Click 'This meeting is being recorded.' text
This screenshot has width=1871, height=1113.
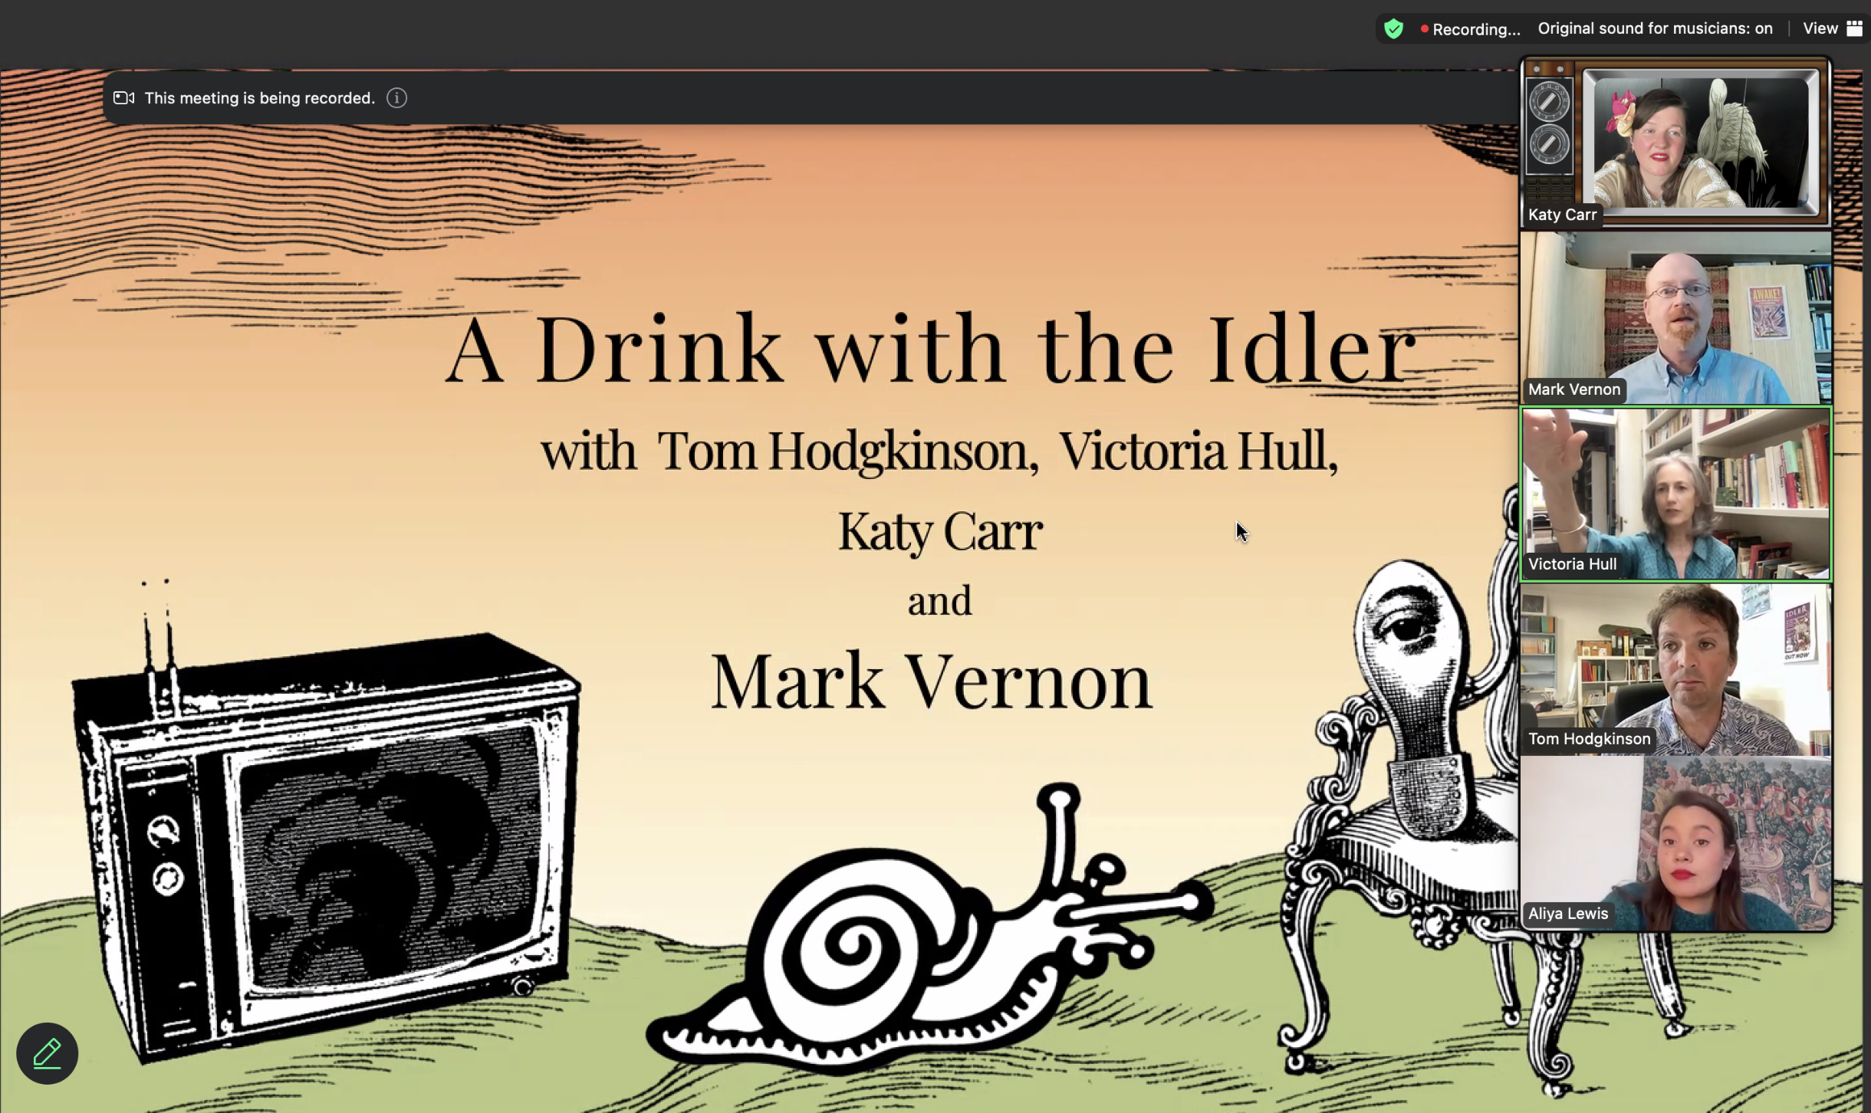click(259, 98)
